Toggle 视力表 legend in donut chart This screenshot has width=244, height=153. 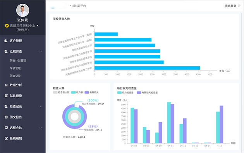coord(77,93)
